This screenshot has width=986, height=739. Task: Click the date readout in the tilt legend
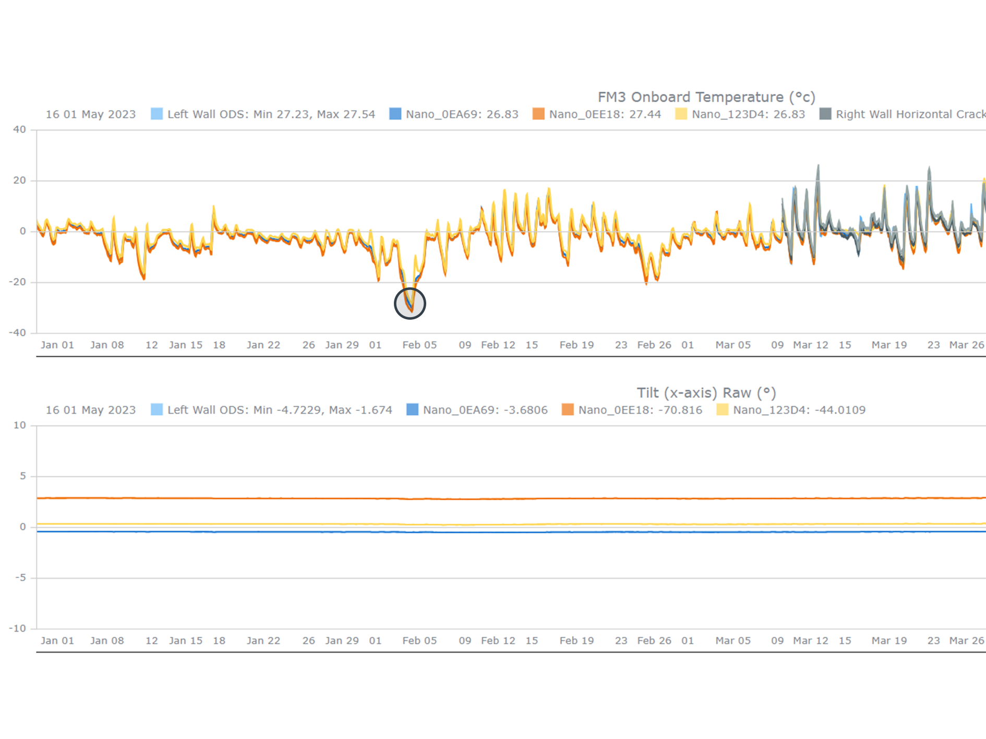[x=90, y=410]
